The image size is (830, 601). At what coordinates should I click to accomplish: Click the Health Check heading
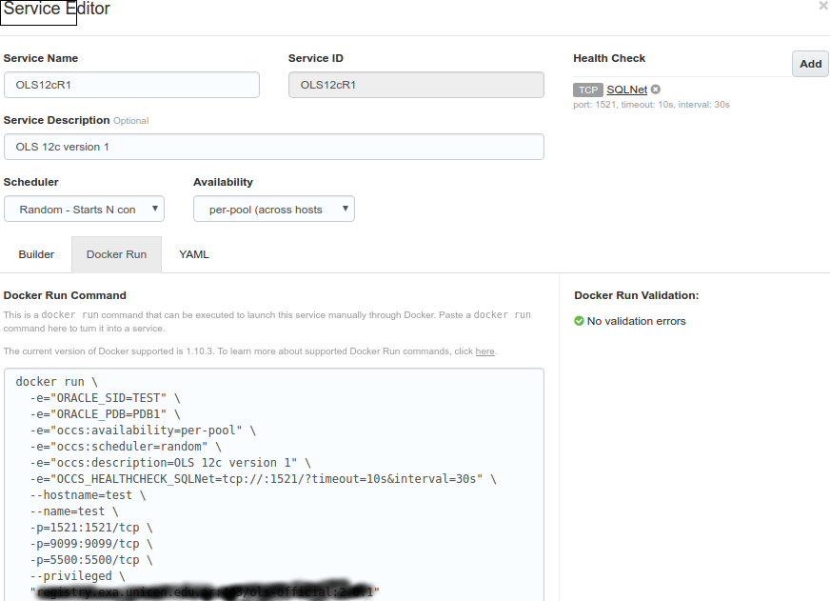coord(609,59)
